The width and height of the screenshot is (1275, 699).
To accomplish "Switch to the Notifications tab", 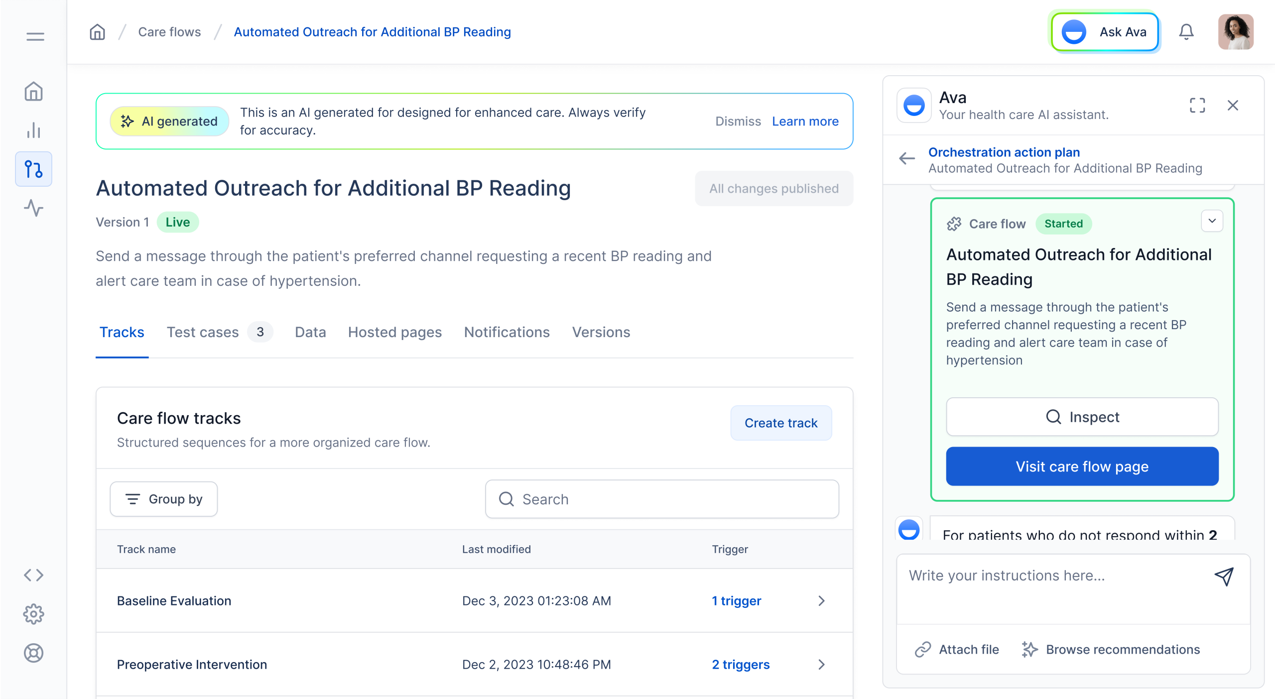I will point(507,332).
